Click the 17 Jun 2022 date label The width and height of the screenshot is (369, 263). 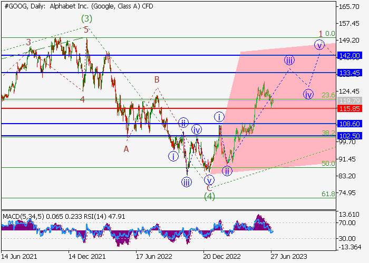point(154,256)
